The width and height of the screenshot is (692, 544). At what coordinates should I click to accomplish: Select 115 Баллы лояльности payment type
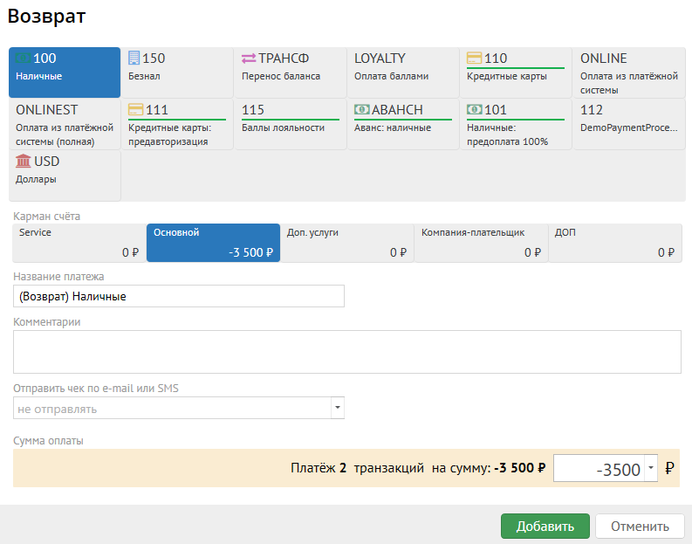coord(290,119)
